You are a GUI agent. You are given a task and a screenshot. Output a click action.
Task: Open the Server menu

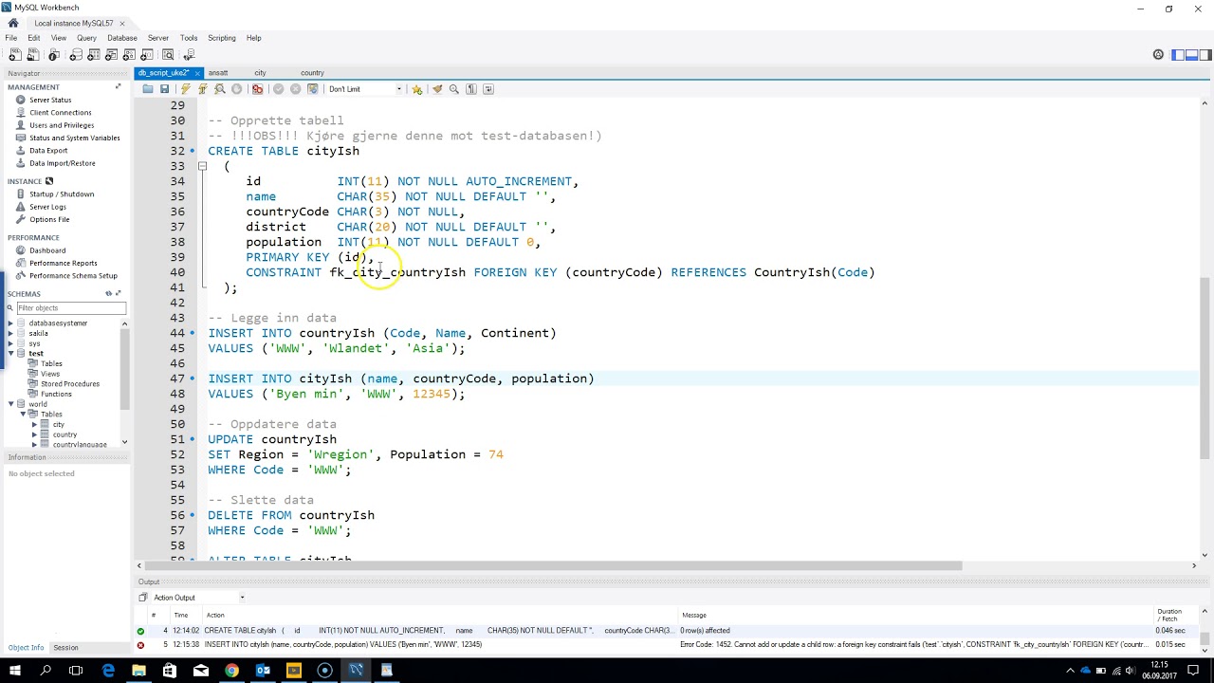pyautogui.click(x=157, y=38)
